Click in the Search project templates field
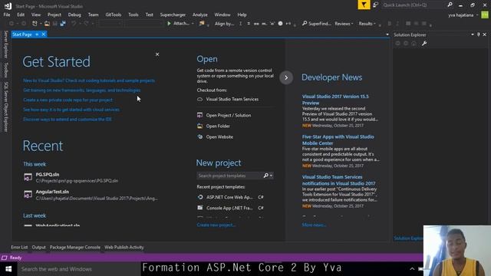The width and height of the screenshot is (491, 276). pos(229,176)
